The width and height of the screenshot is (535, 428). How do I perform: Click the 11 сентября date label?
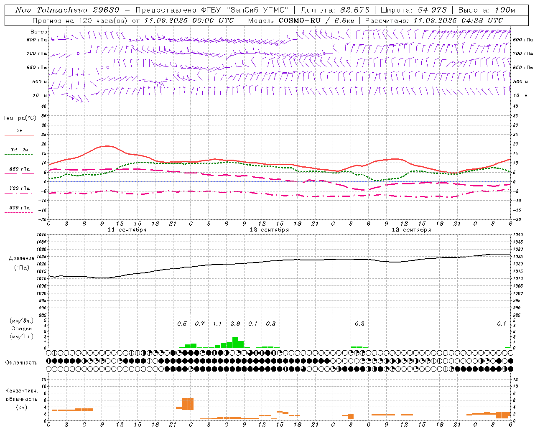click(127, 230)
